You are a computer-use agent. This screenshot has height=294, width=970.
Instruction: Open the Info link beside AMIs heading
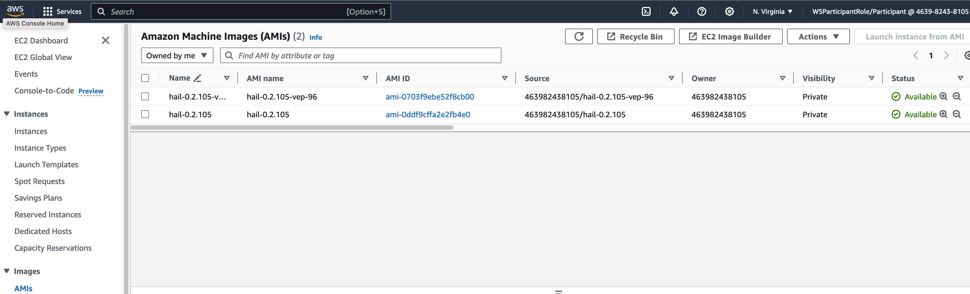pos(315,37)
